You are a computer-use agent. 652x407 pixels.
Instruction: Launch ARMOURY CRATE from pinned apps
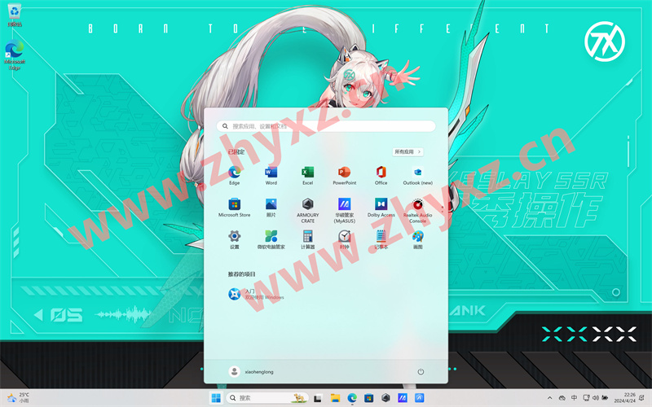[308, 210]
